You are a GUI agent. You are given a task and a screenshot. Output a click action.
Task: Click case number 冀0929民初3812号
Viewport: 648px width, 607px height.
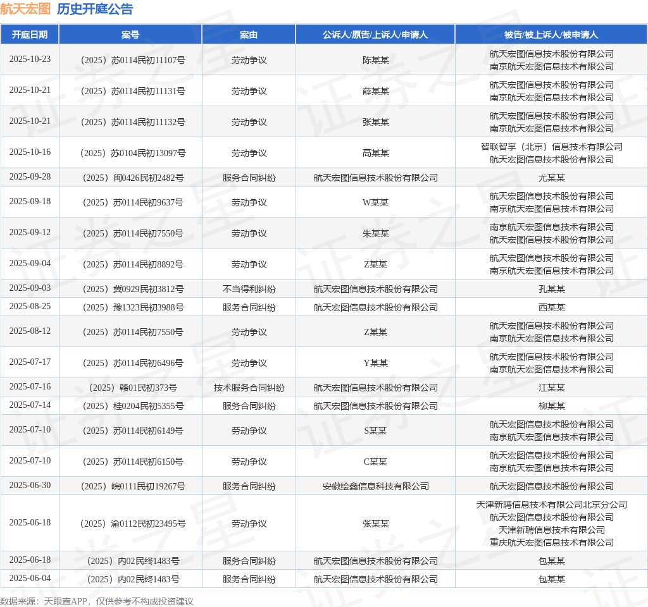point(133,289)
